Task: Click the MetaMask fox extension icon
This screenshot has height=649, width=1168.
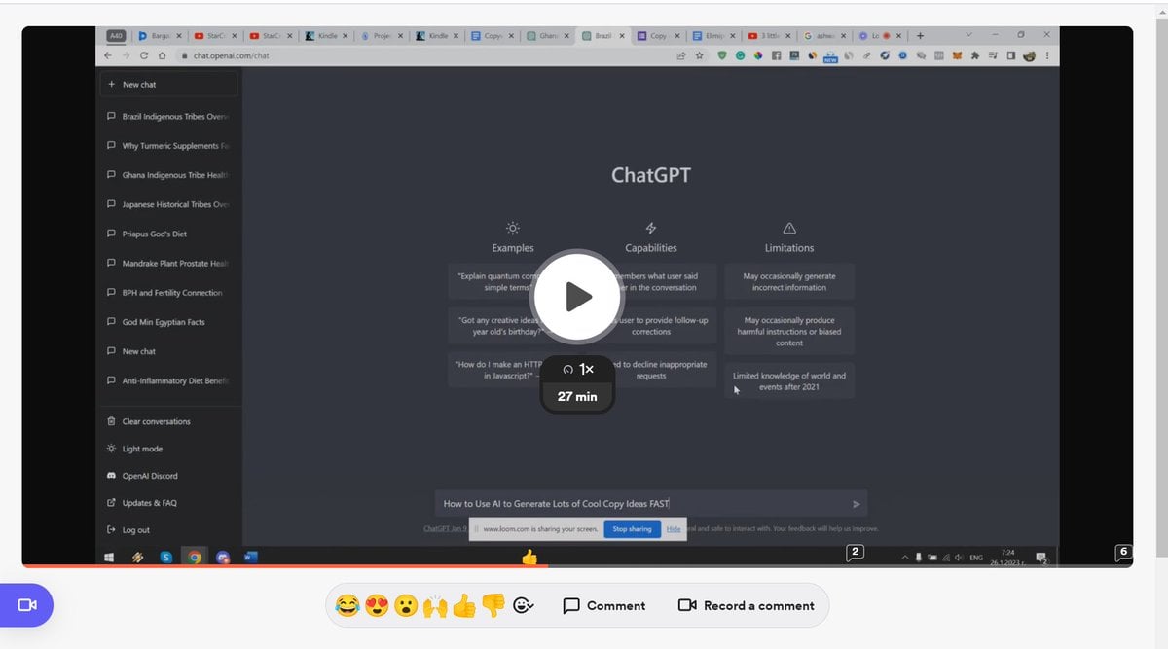Action: [958, 55]
